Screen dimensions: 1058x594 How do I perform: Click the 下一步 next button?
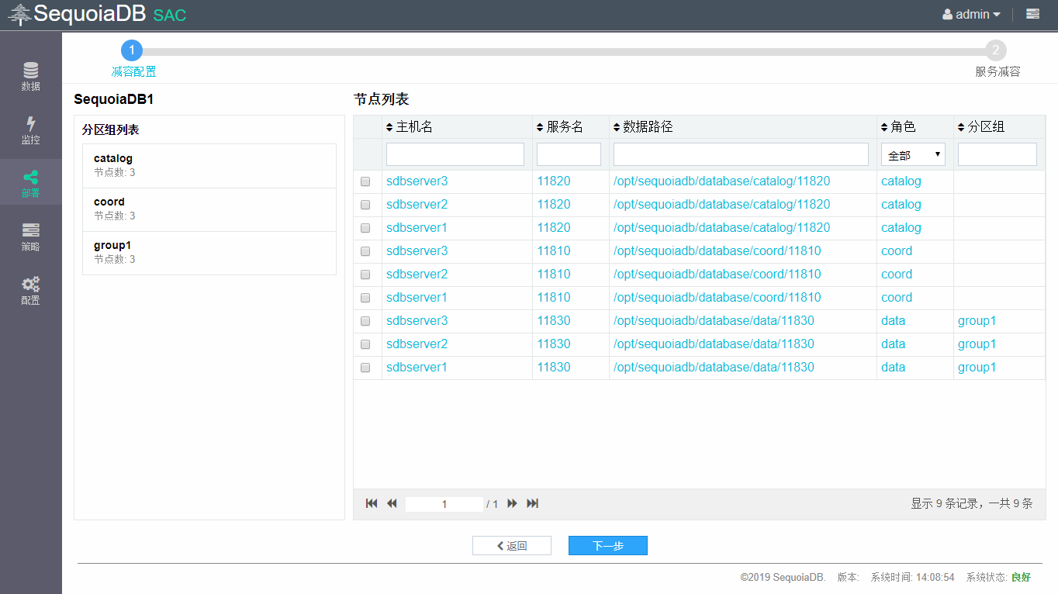click(608, 546)
